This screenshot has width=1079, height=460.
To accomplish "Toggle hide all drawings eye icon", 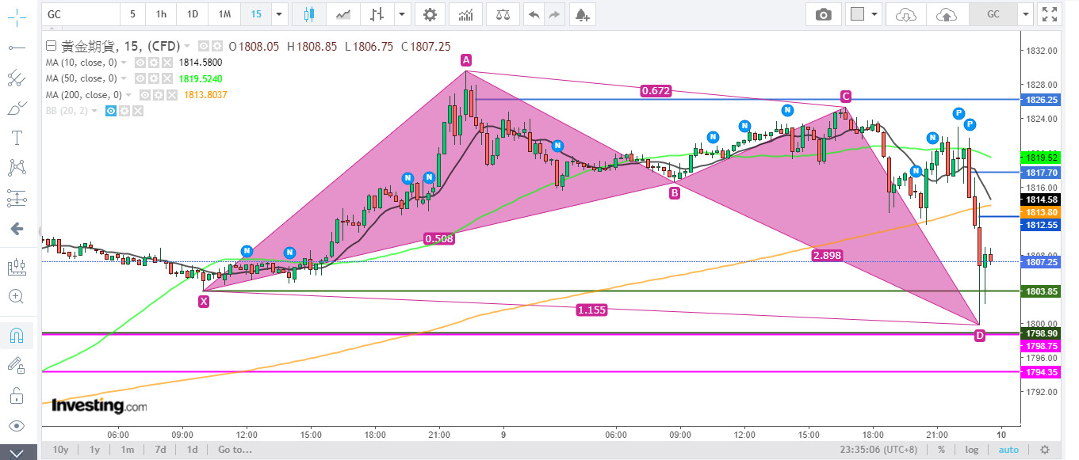I will 16,425.
